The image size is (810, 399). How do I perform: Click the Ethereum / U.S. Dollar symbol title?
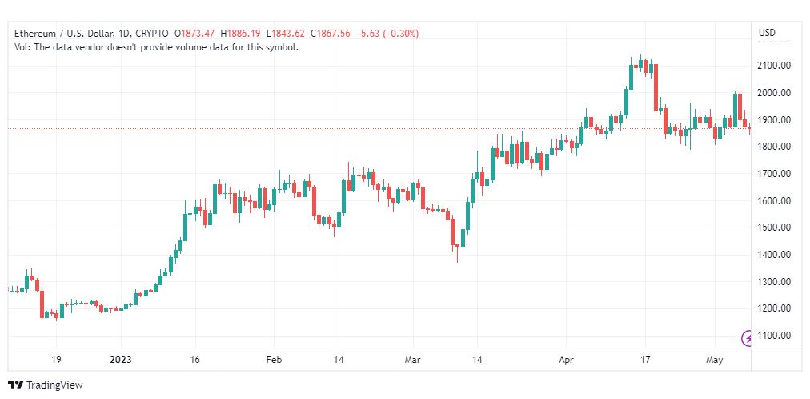(64, 34)
